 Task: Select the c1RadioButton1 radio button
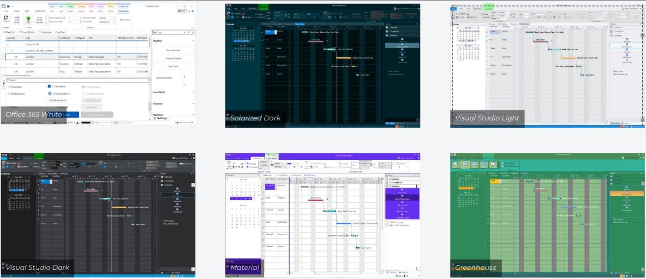click(x=49, y=93)
